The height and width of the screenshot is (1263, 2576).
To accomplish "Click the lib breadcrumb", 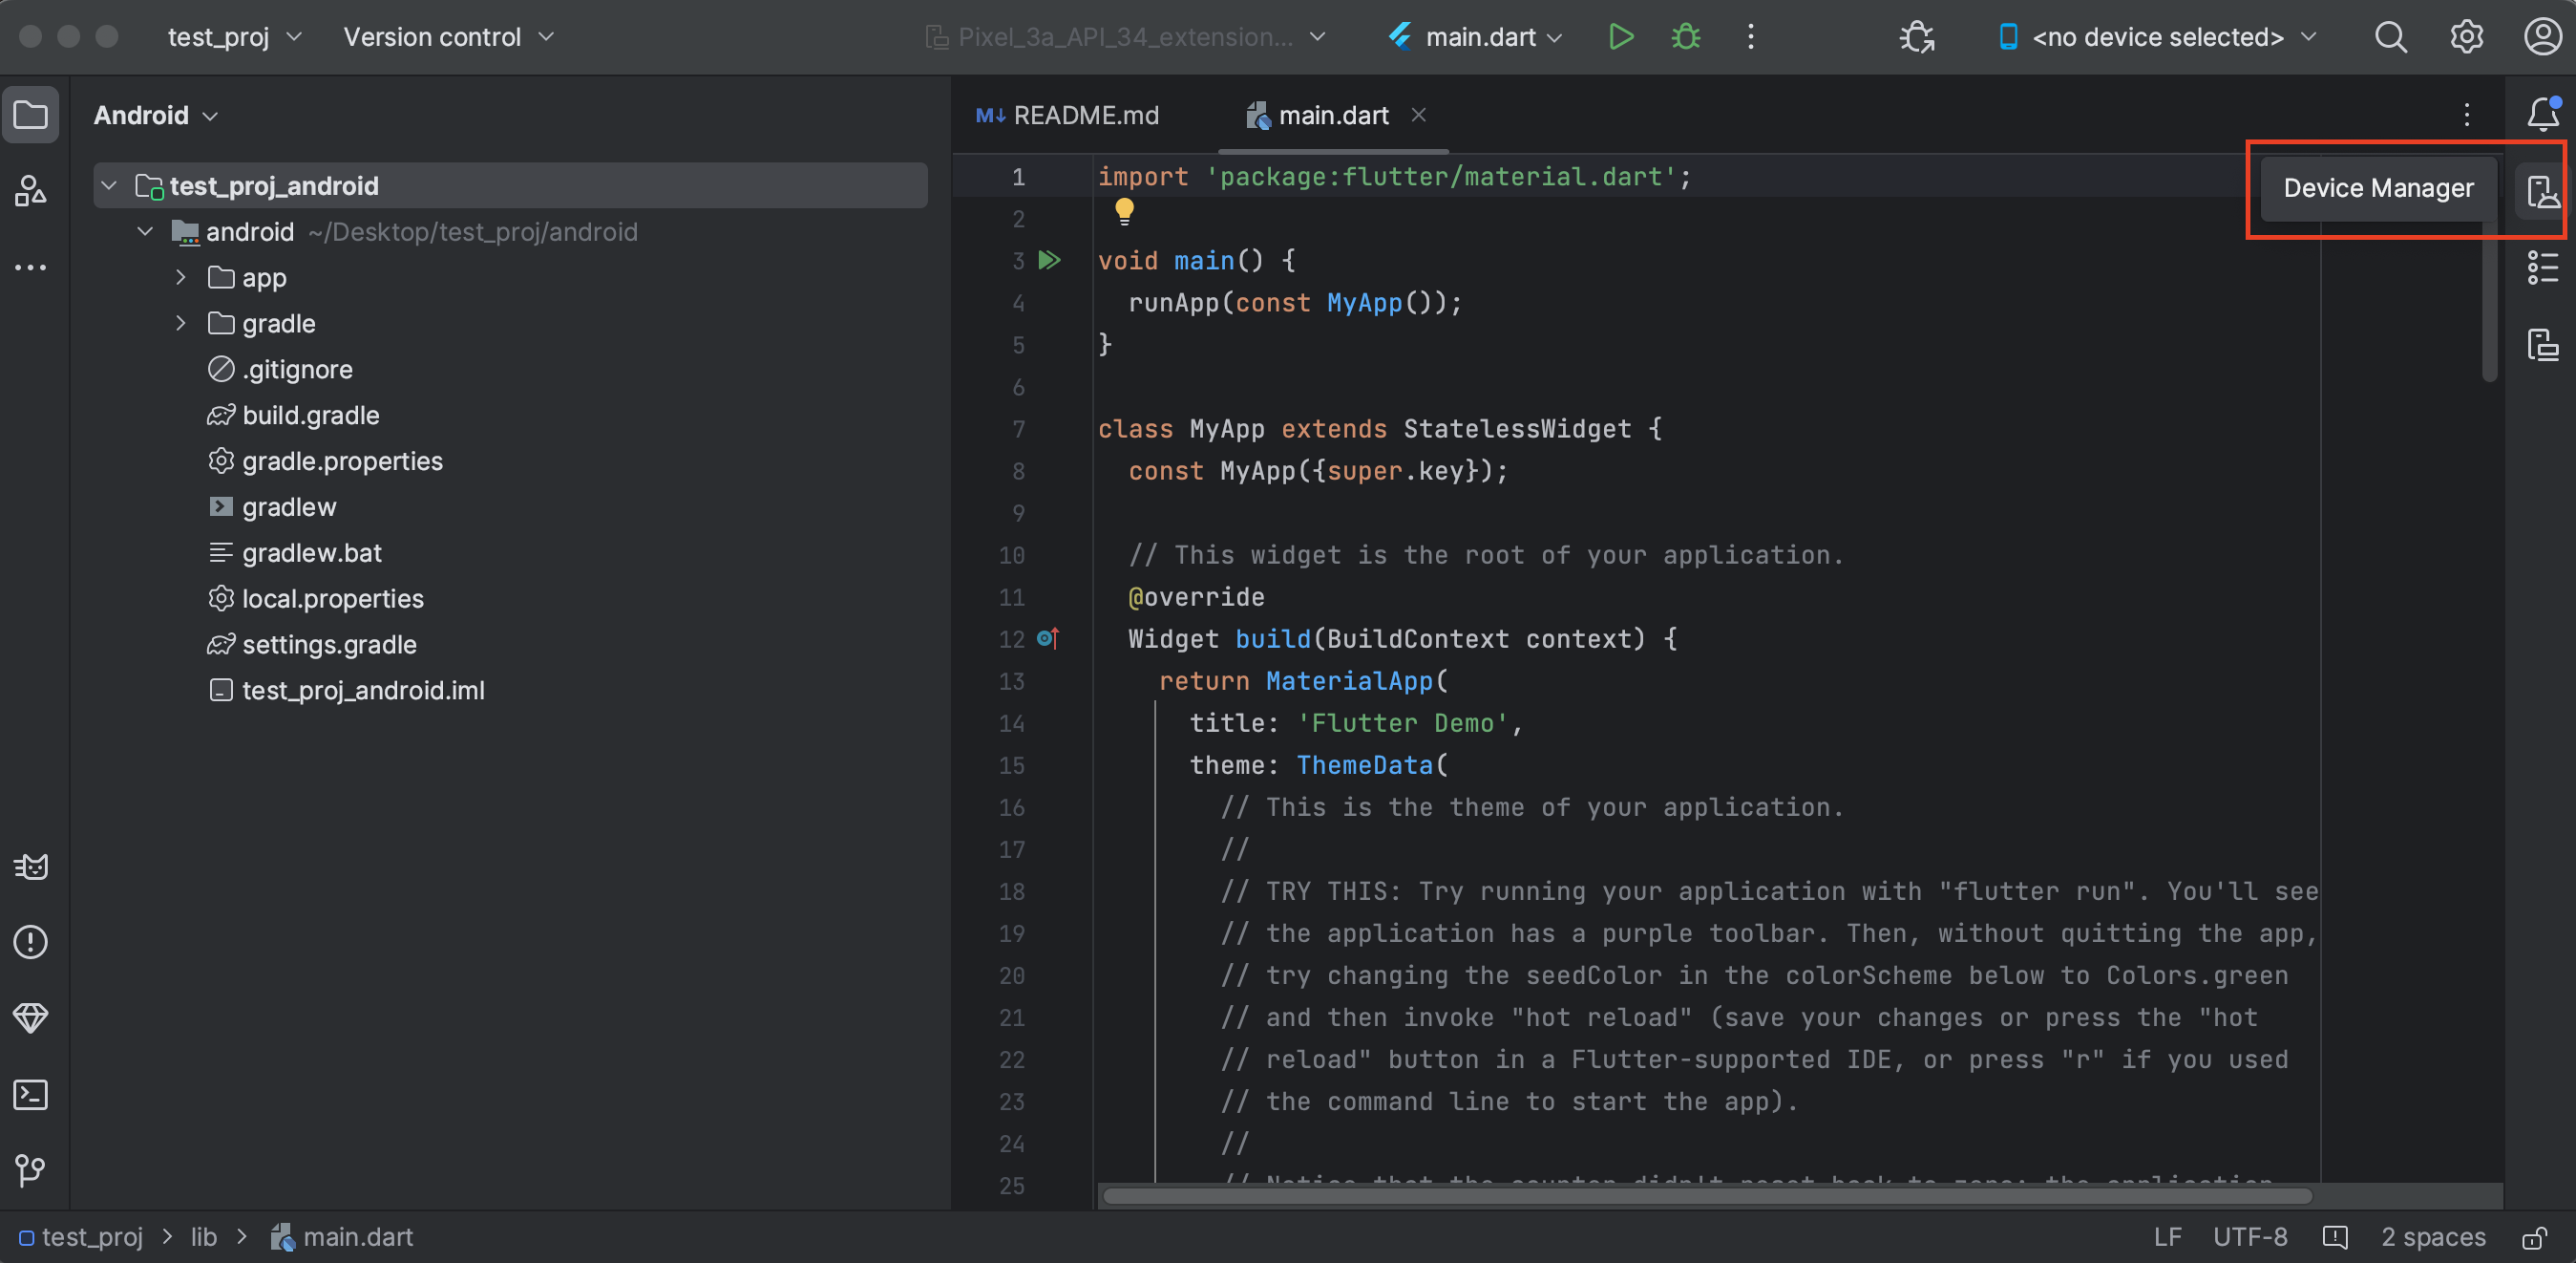I will coord(204,1238).
